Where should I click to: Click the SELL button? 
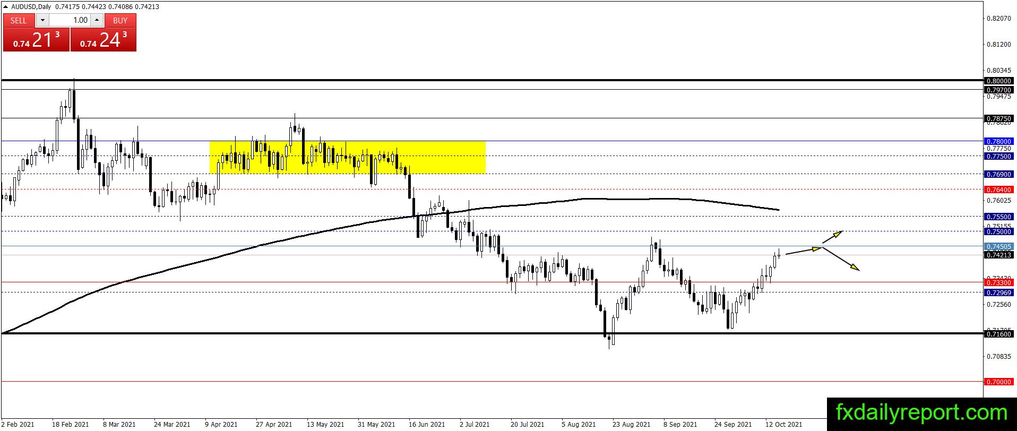[19, 20]
